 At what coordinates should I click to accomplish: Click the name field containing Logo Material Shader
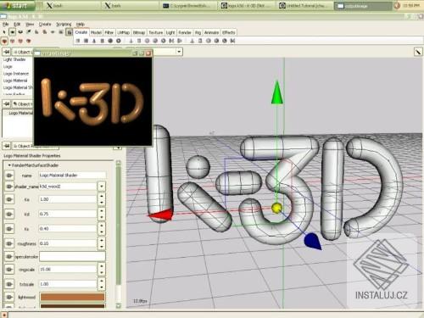(x=72, y=176)
